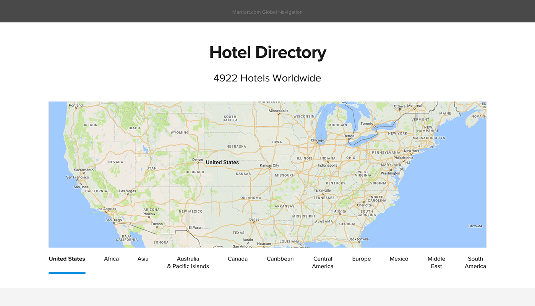Click the IDAHO state label
This screenshot has height=306, width=535.
pyautogui.click(x=135, y=128)
